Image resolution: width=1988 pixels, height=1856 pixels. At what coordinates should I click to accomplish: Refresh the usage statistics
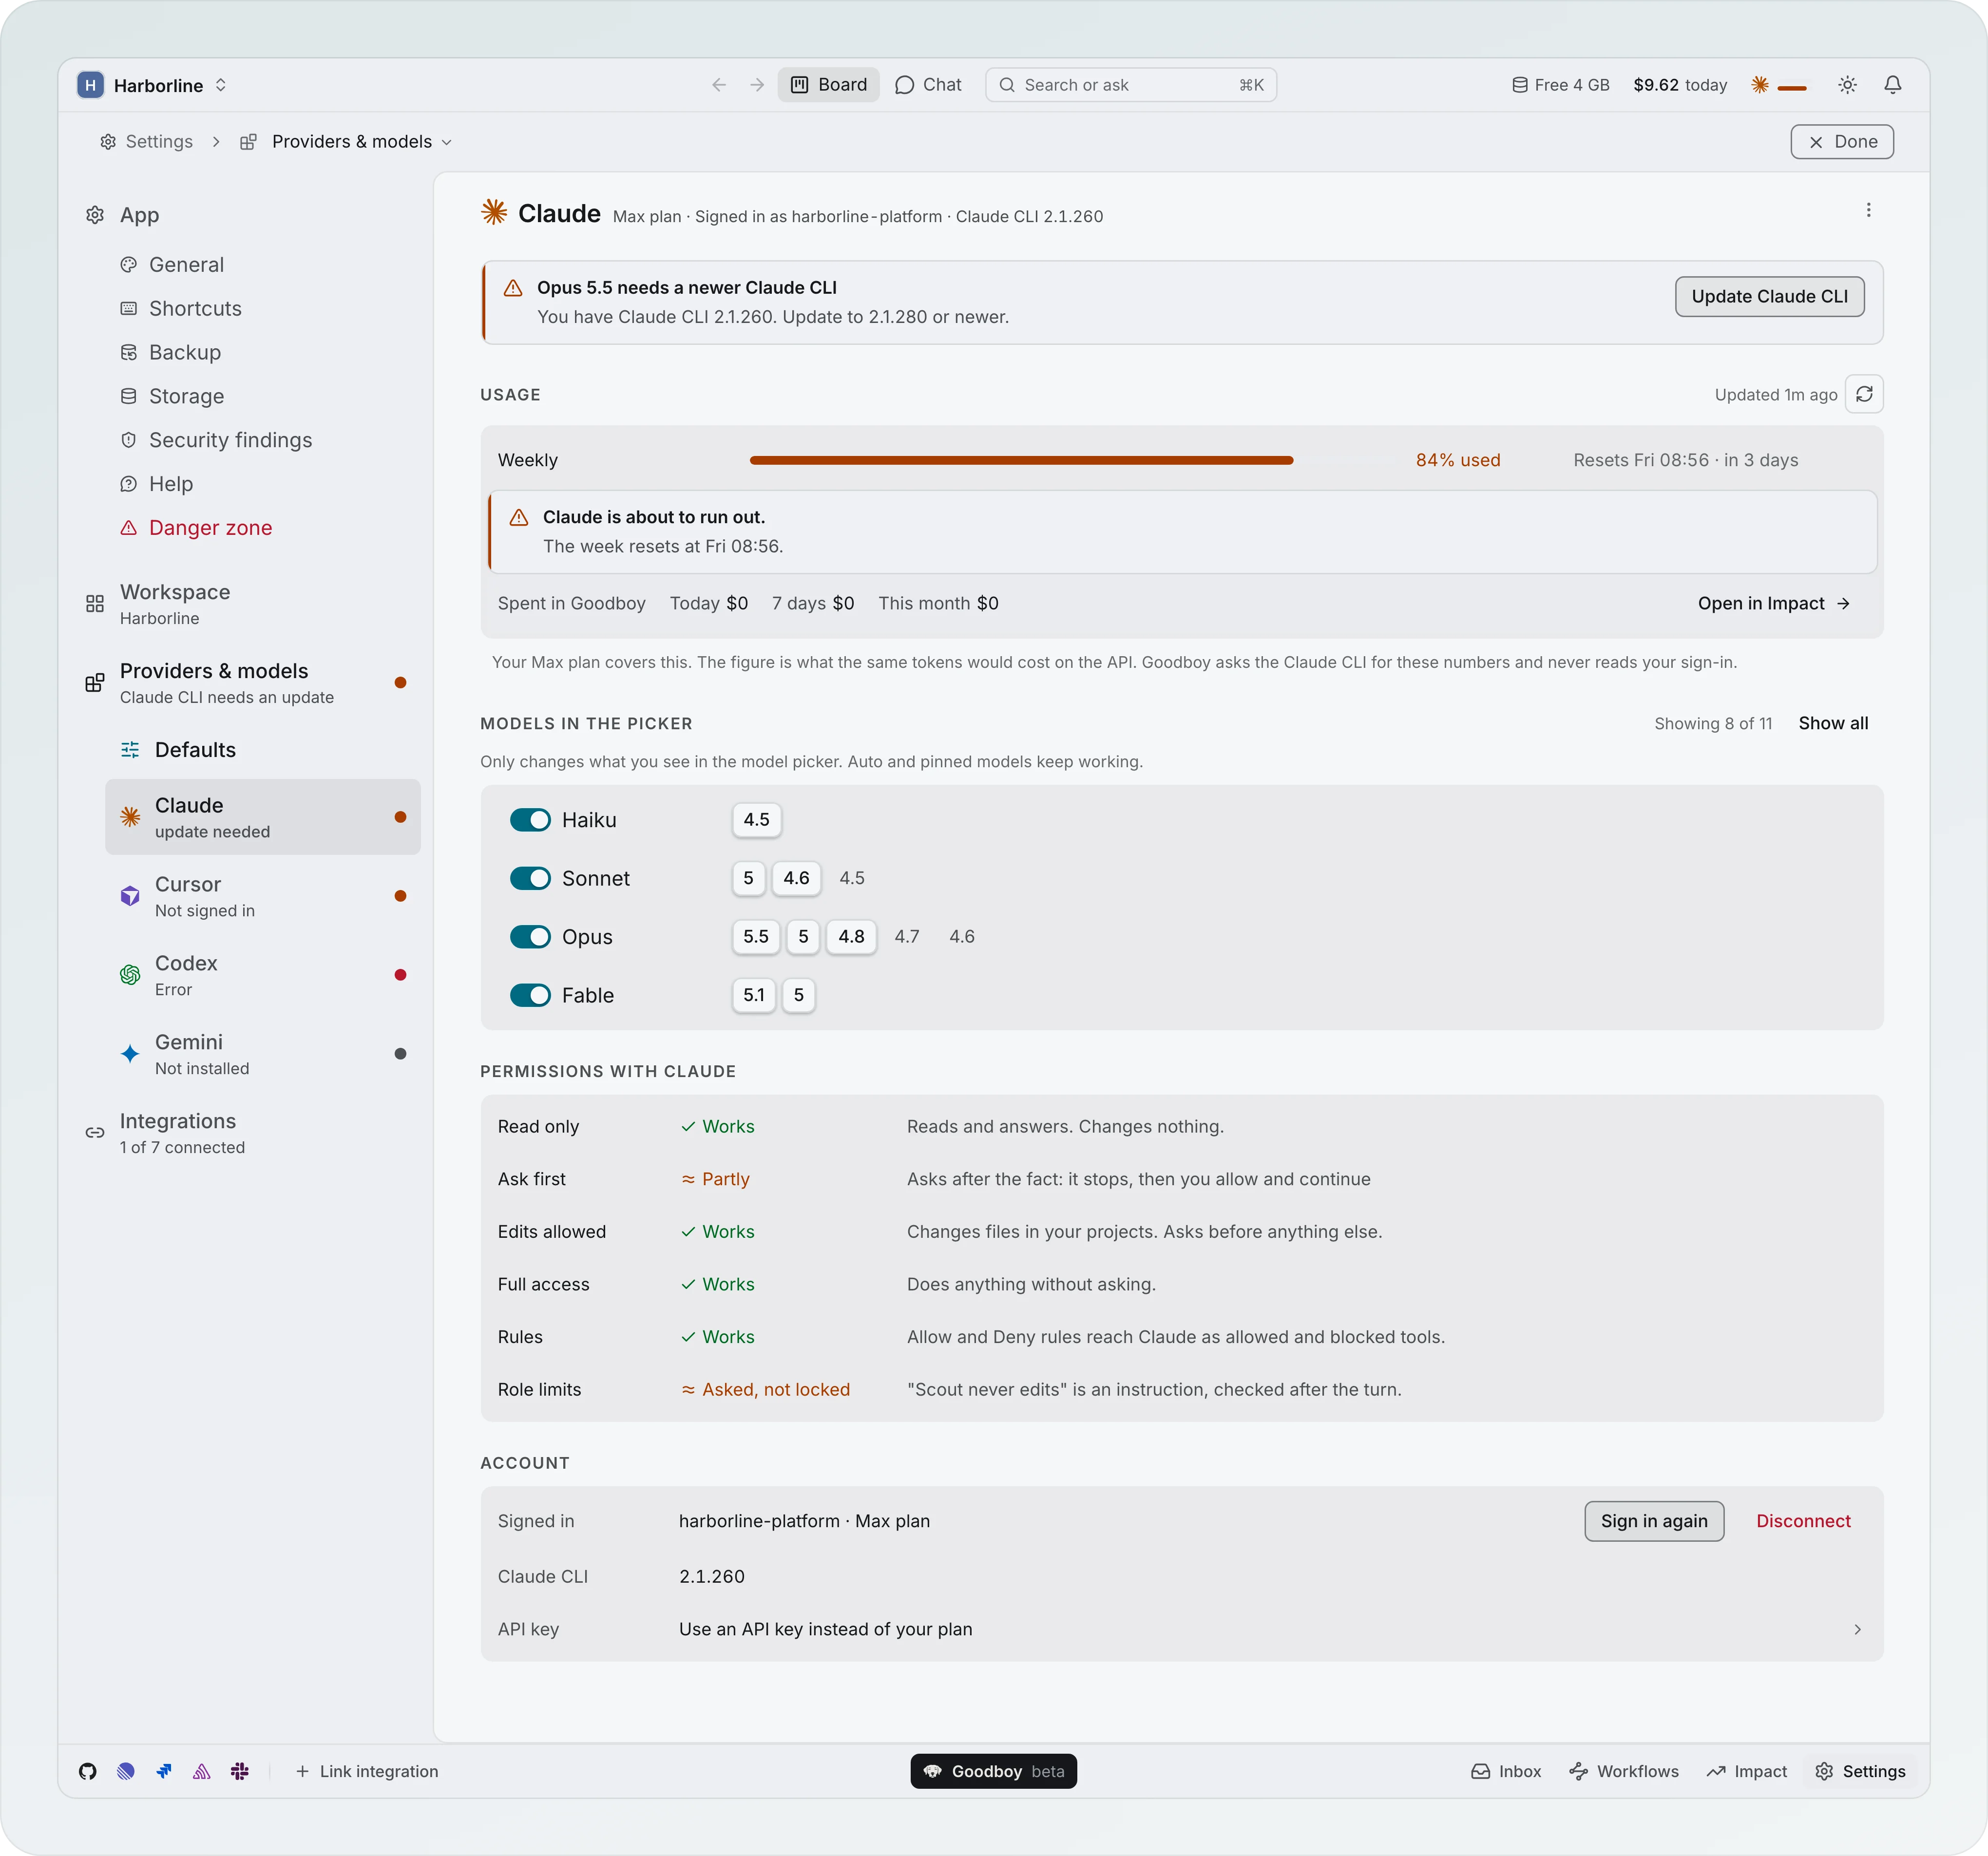[1864, 394]
